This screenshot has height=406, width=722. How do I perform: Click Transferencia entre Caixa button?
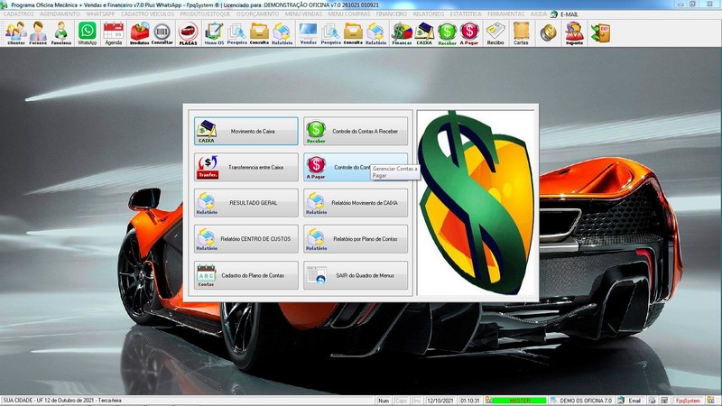(x=246, y=167)
